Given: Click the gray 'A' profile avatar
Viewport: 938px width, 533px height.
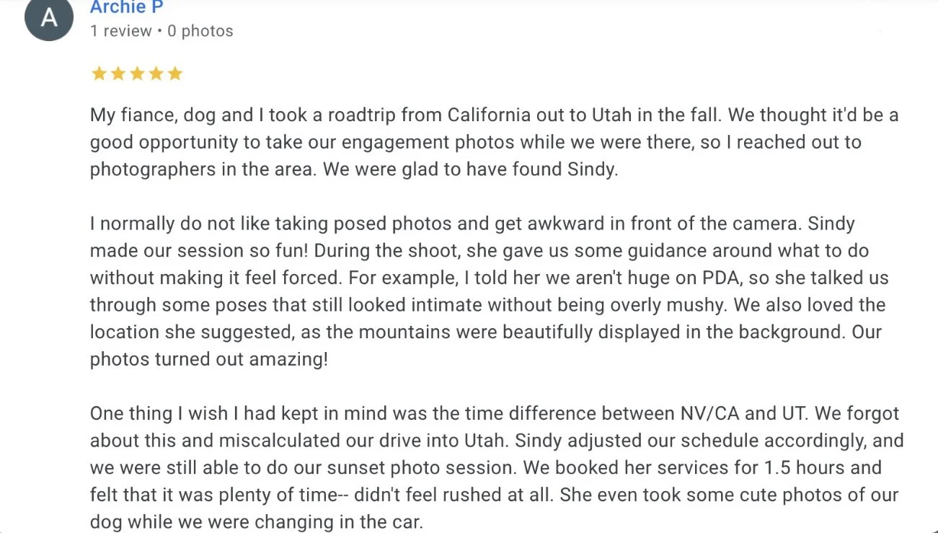Looking at the screenshot, I should coord(49,17).
